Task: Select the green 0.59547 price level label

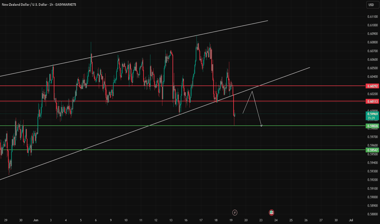Action: [x=372, y=150]
